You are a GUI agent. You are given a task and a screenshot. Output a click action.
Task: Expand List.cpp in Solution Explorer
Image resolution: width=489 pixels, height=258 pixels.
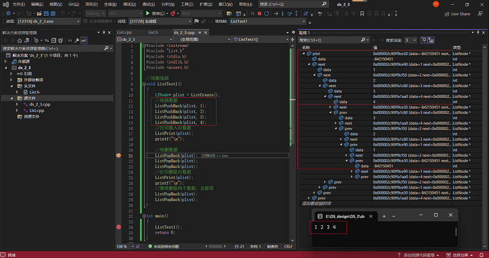(17, 111)
